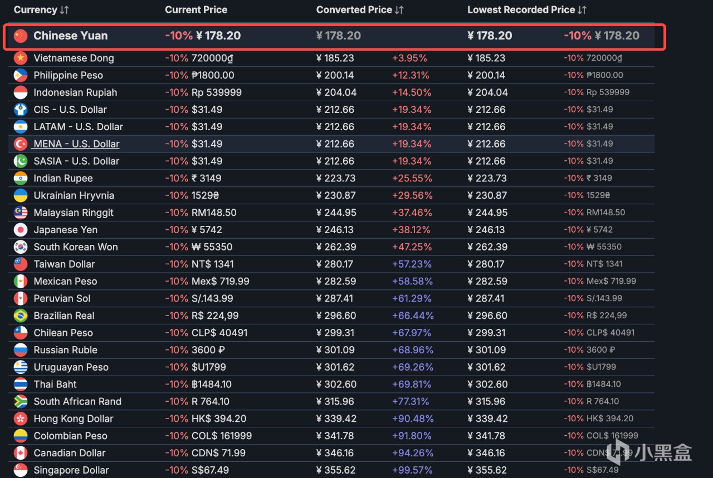Image resolution: width=713 pixels, height=478 pixels.
Task: Select Taiwan Dollar currency name
Action: 64,264
